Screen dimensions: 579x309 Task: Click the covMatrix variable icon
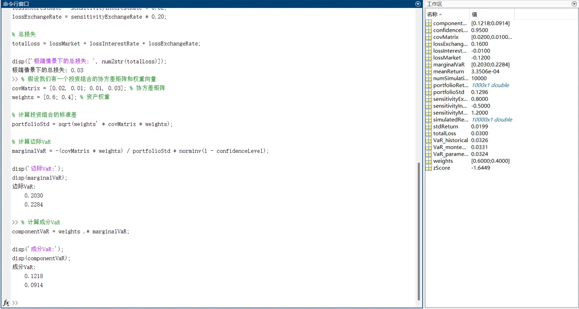click(x=429, y=37)
